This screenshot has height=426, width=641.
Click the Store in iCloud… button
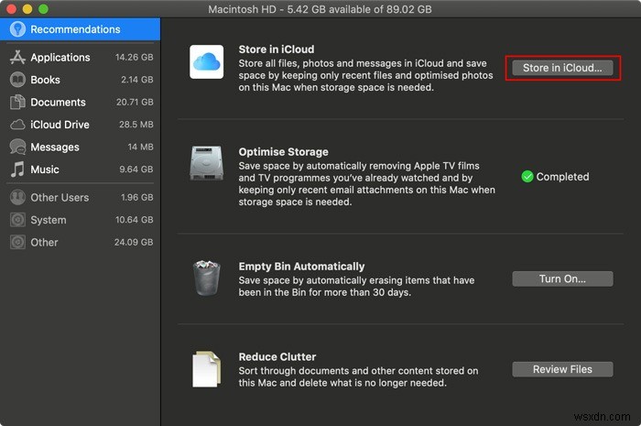pyautogui.click(x=562, y=68)
